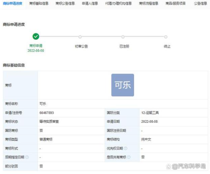The width and height of the screenshot is (210, 174).
Task: Click the 纯中文 structure value
Action: pos(146,139)
